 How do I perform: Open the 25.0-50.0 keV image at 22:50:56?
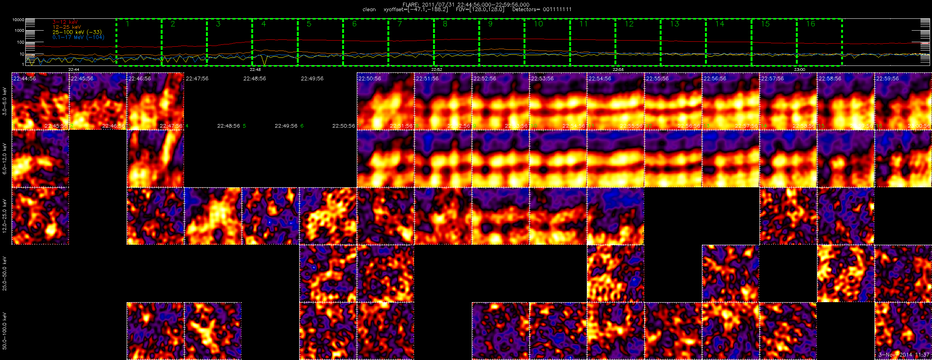tap(385, 273)
